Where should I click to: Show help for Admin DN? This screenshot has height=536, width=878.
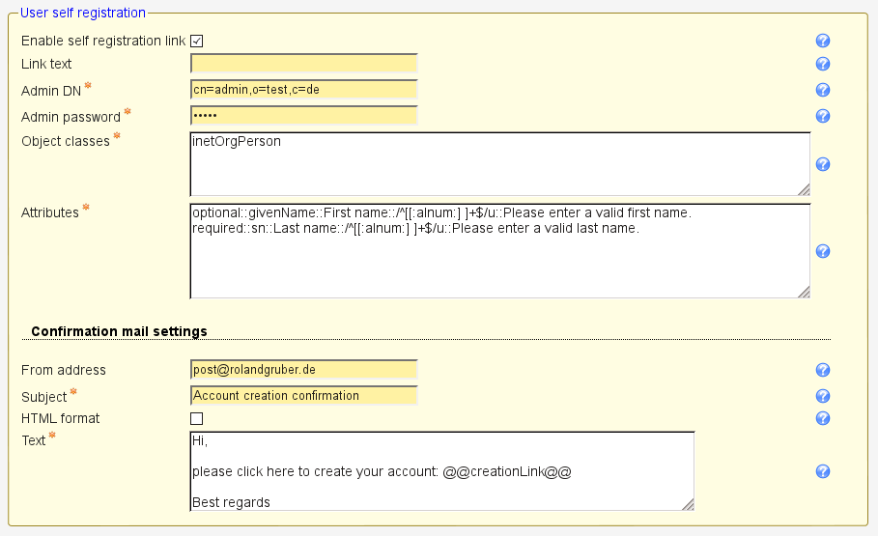823,90
